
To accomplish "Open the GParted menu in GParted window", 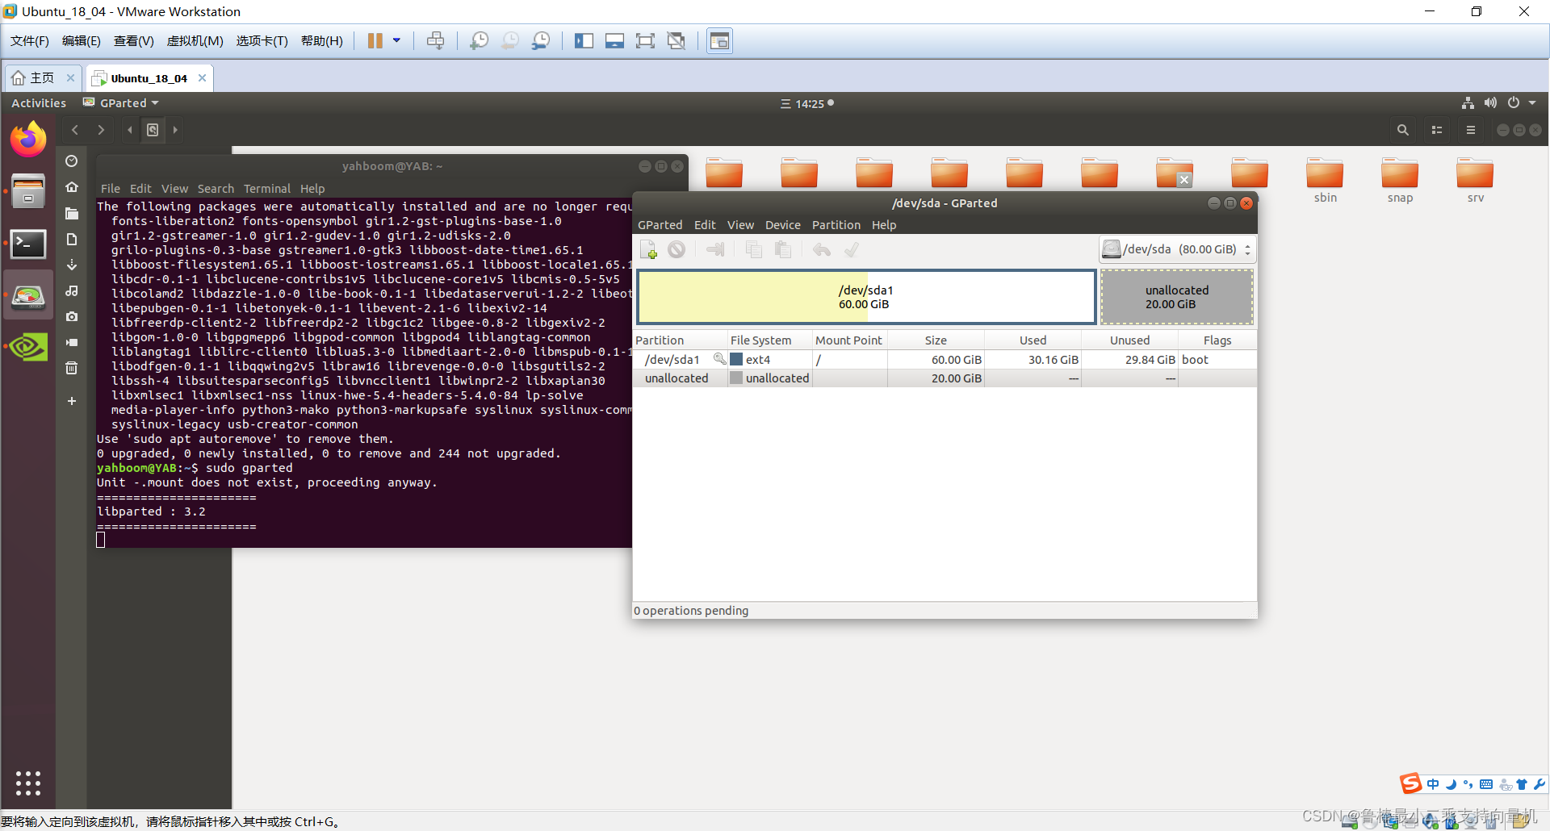I will 660,225.
